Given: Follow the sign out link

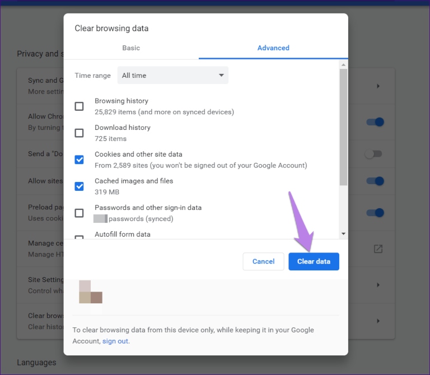Looking at the screenshot, I should click(x=115, y=341).
